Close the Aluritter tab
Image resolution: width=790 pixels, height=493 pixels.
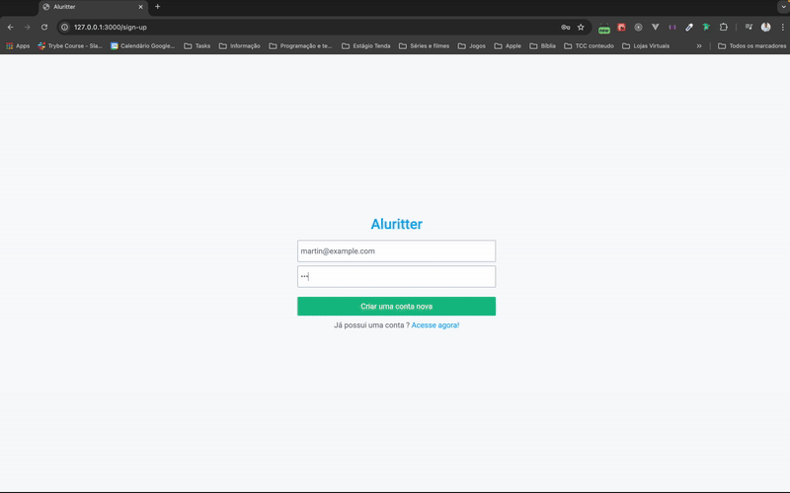pyautogui.click(x=140, y=7)
